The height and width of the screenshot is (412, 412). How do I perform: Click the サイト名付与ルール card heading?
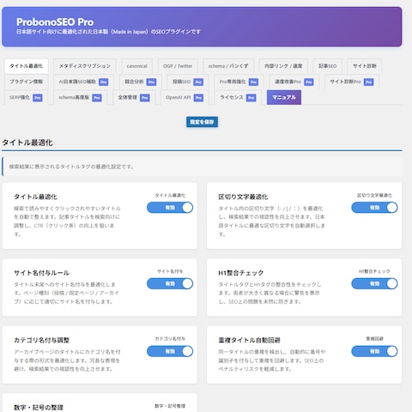tap(41, 273)
